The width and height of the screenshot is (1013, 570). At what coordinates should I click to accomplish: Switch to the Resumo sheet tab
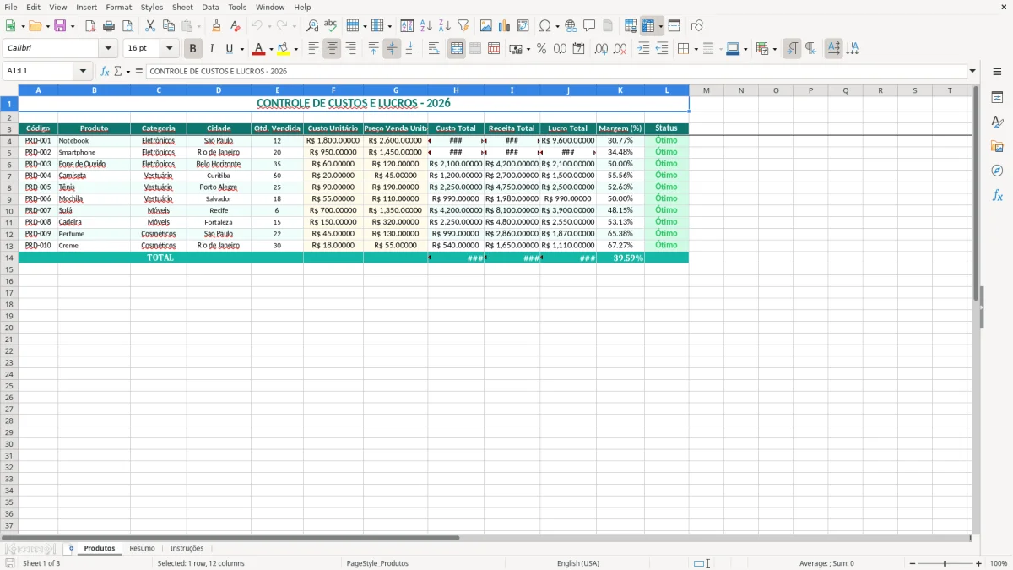[142, 549]
